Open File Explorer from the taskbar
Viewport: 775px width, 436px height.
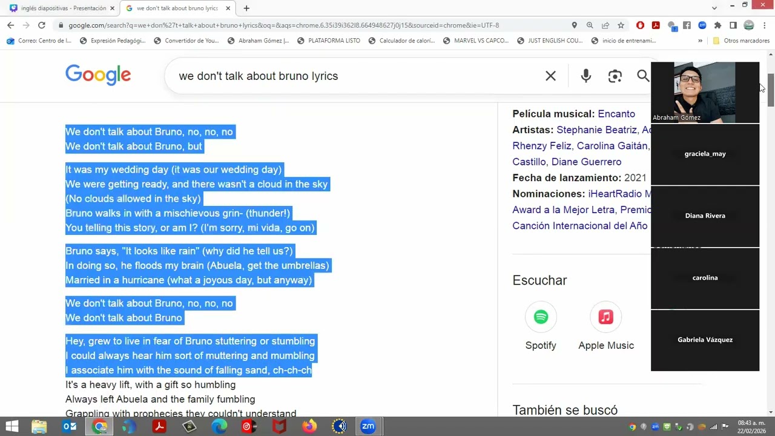click(39, 426)
